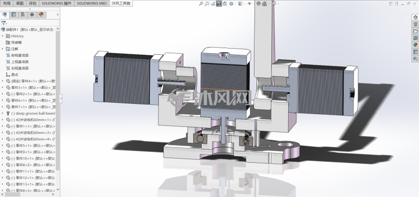The image size is (419, 197).
Task: Open the Custom Properties task pane icon
Action: pos(415,52)
